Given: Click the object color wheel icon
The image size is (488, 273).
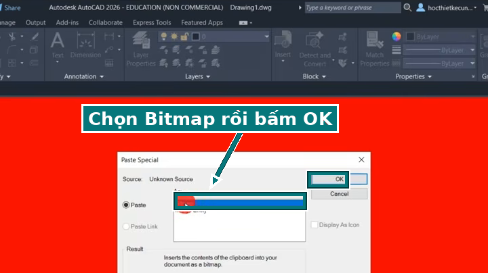Looking at the screenshot, I should [x=396, y=36].
